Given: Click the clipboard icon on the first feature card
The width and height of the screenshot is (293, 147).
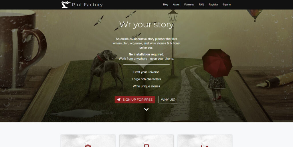Looking at the screenshot, I should 88,146.
